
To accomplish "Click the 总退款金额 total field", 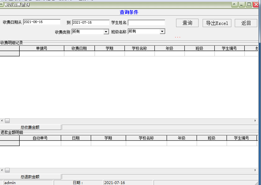I will pos(160,177).
